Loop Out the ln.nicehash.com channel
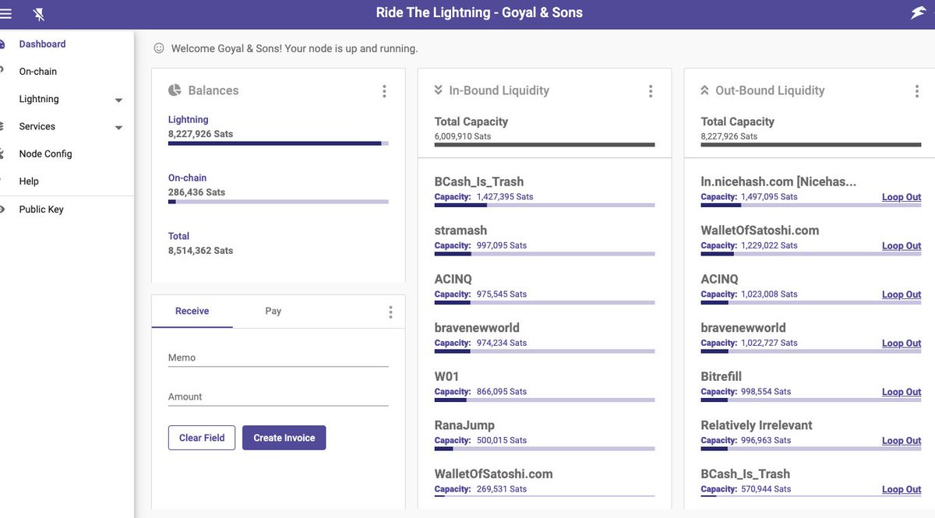This screenshot has height=518, width=935. click(901, 197)
